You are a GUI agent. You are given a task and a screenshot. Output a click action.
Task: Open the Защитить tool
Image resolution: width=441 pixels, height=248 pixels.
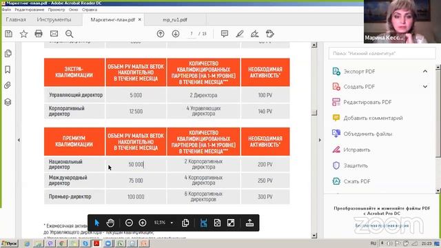[356, 165]
